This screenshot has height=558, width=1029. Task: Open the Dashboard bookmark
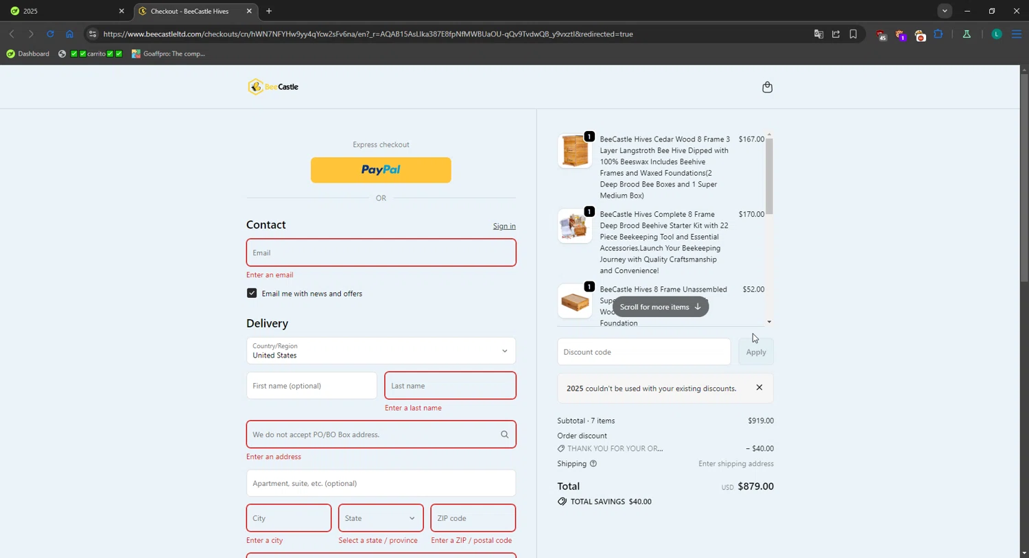point(28,54)
